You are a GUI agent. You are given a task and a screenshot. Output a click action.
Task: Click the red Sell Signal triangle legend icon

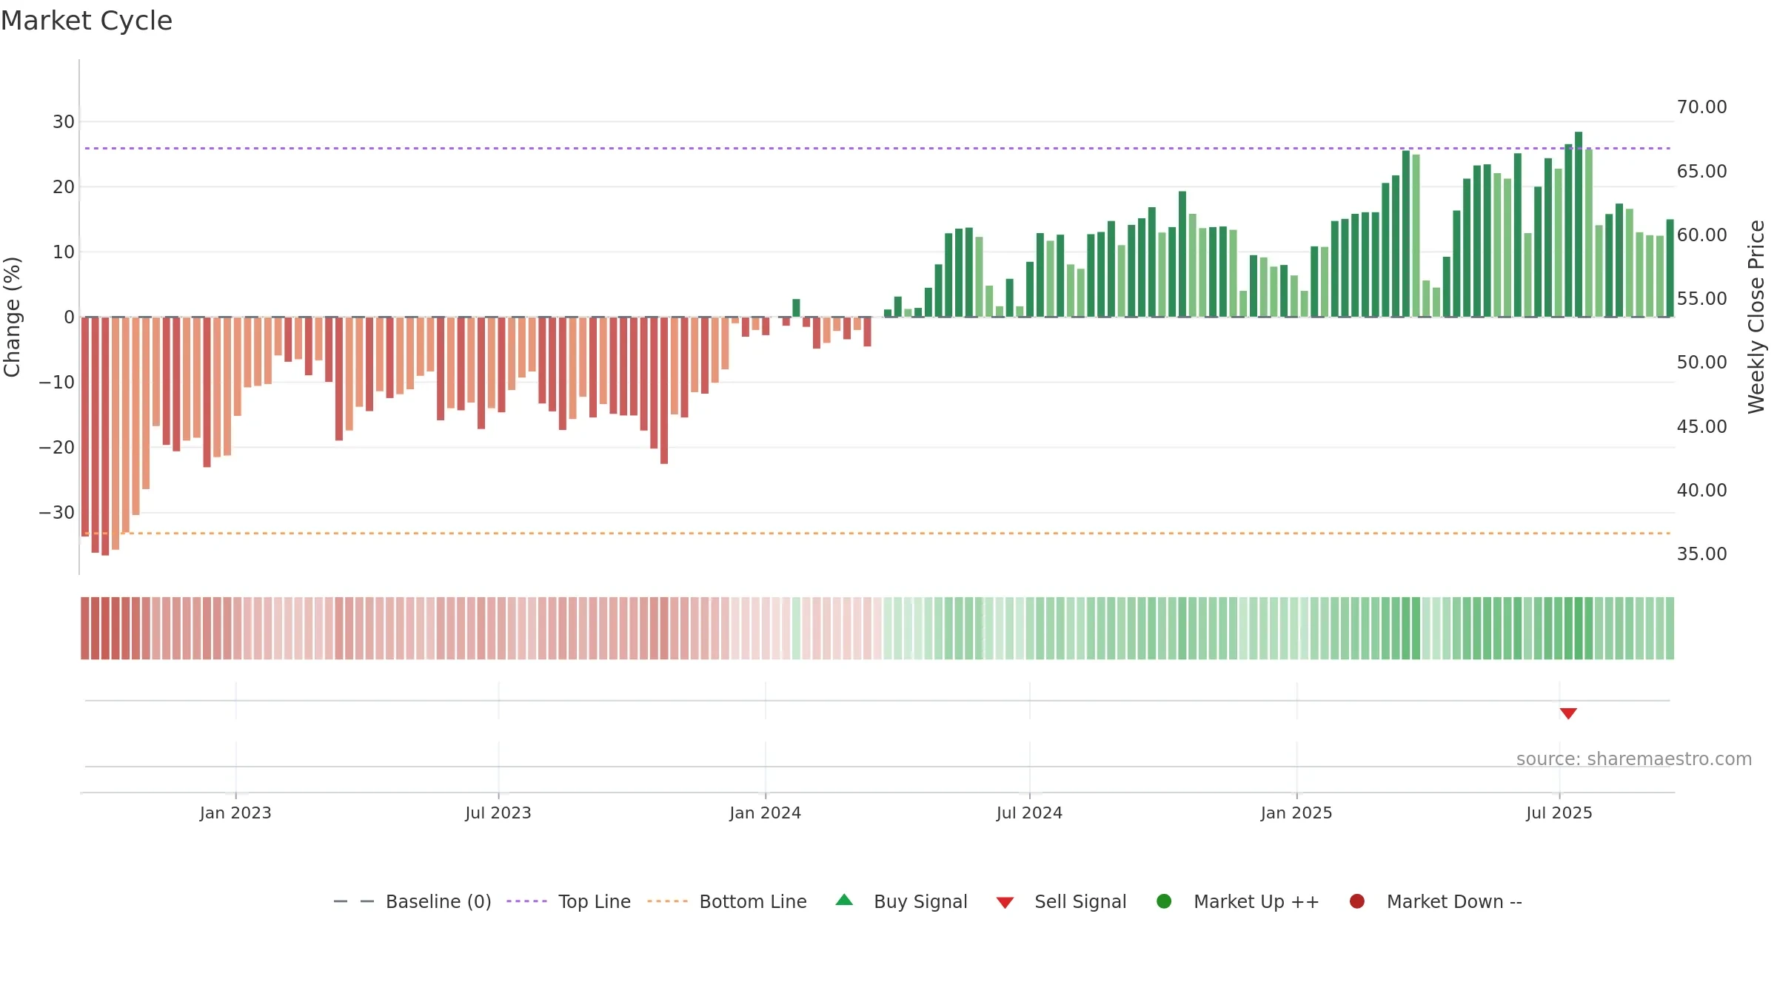1005,903
